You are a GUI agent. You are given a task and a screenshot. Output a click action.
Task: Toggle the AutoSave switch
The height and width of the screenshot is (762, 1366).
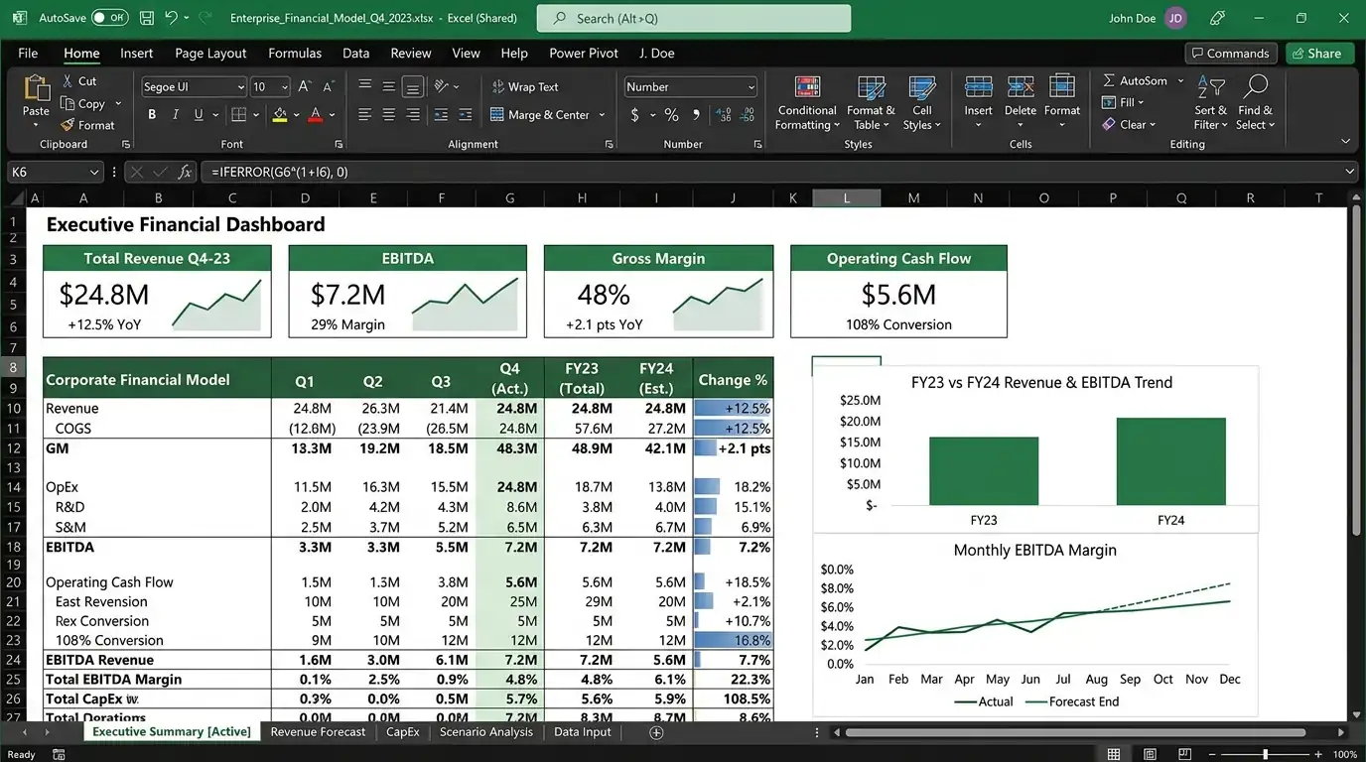109,18
